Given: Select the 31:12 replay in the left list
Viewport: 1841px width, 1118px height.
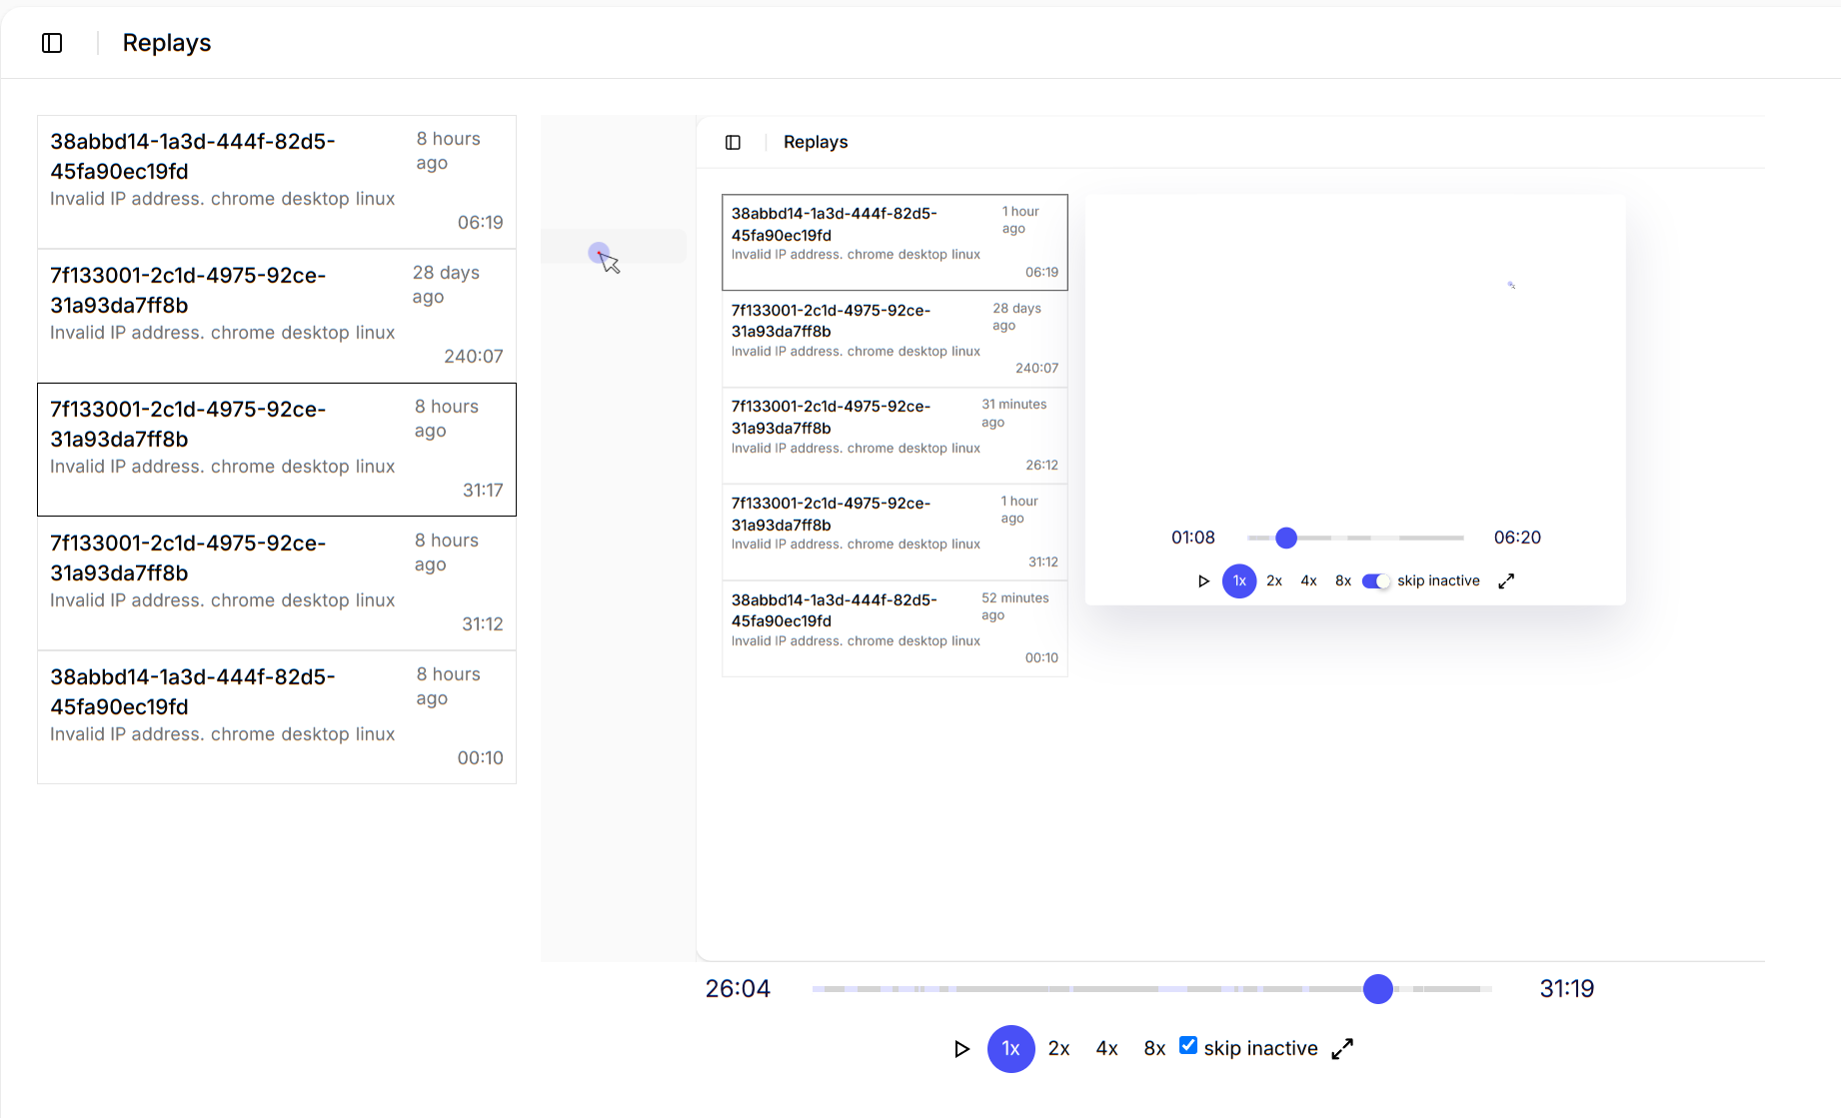Looking at the screenshot, I should click(x=277, y=583).
